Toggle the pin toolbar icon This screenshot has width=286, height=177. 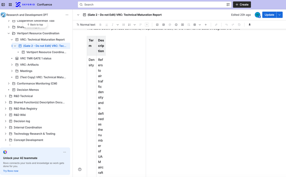point(250,25)
